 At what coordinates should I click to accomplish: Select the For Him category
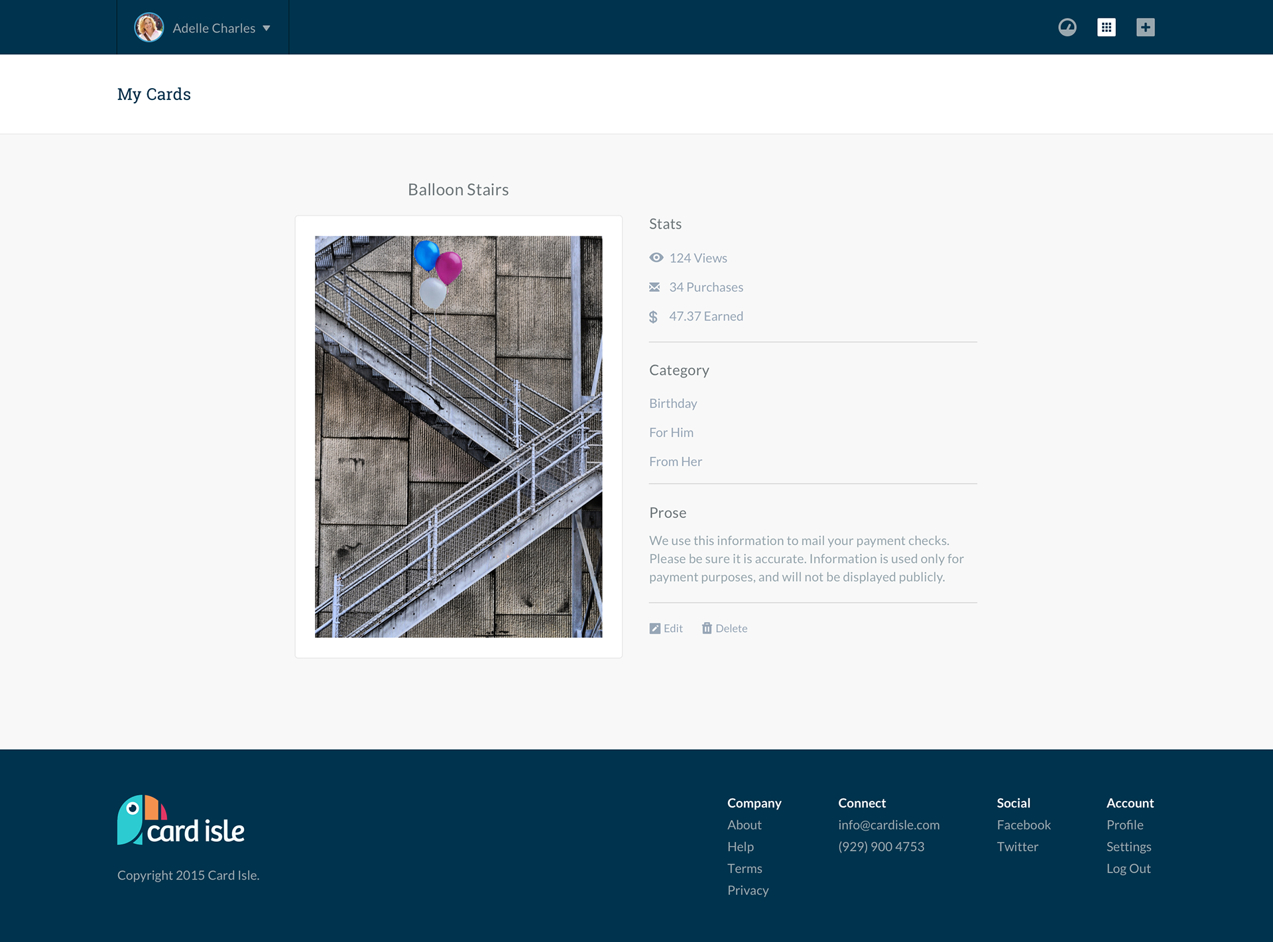tap(671, 433)
